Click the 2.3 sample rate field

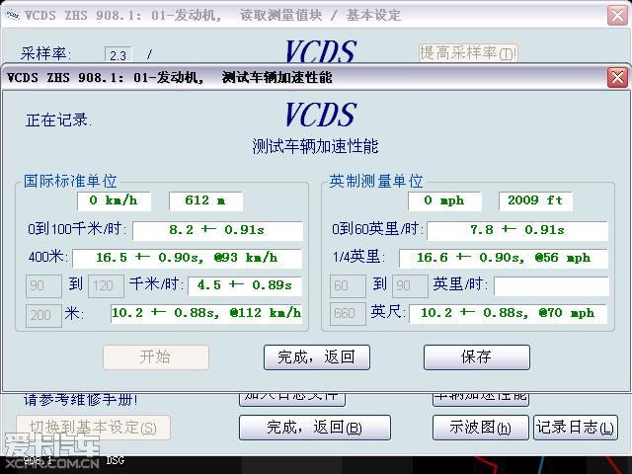(118, 55)
